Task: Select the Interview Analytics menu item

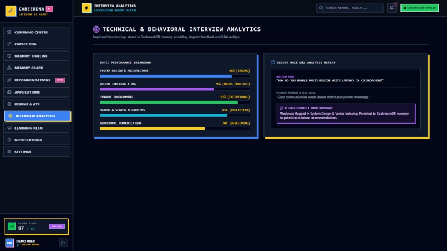Action: pyautogui.click(x=37, y=116)
